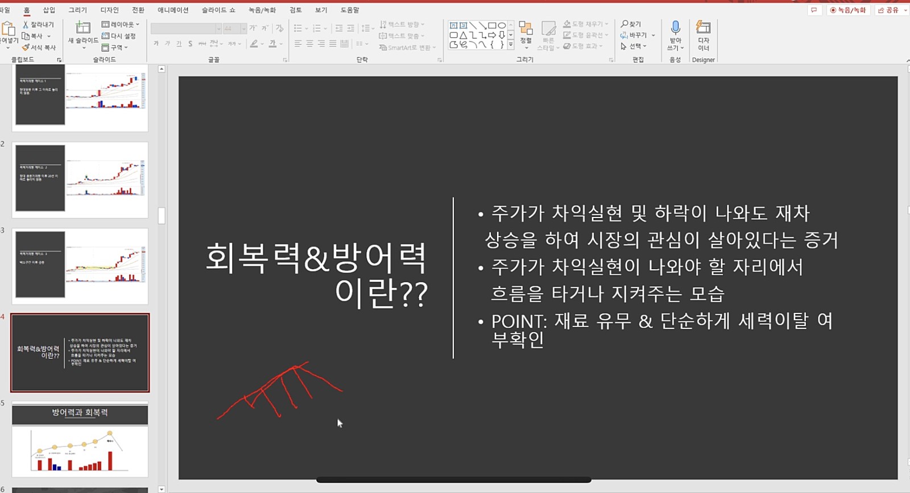
Task: Select slide 3 thumbnail in the panel
Action: click(x=80, y=266)
